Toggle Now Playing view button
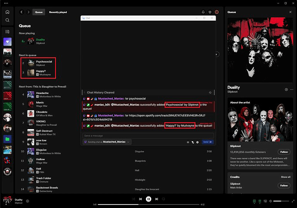Viewport: 297px width, 208px height. tap(254, 201)
